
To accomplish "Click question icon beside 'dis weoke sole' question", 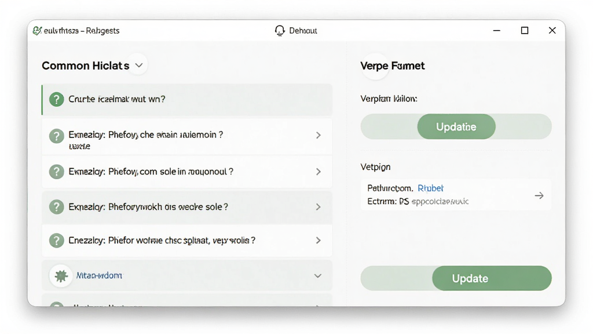I will [56, 207].
